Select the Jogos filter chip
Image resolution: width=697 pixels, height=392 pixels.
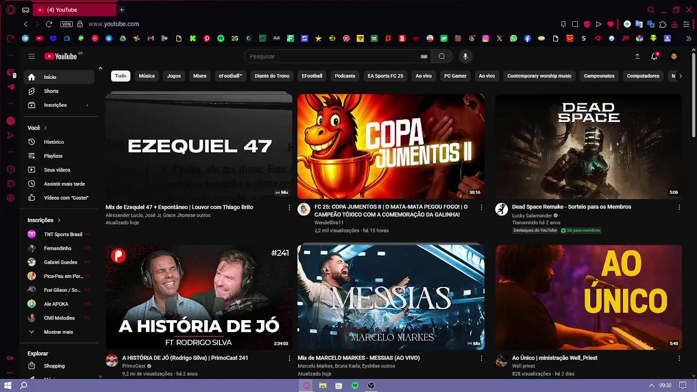coord(174,76)
